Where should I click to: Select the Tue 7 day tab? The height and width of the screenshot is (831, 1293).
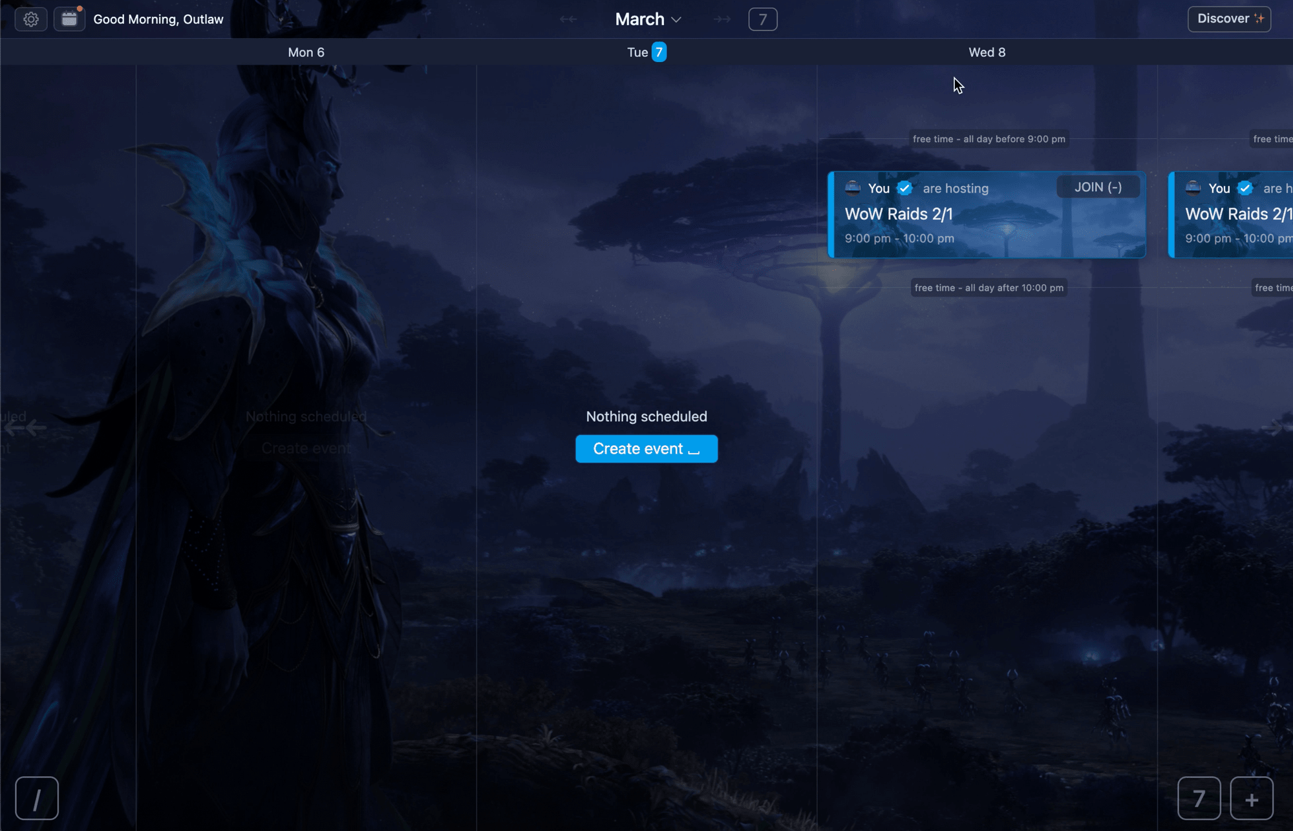646,52
